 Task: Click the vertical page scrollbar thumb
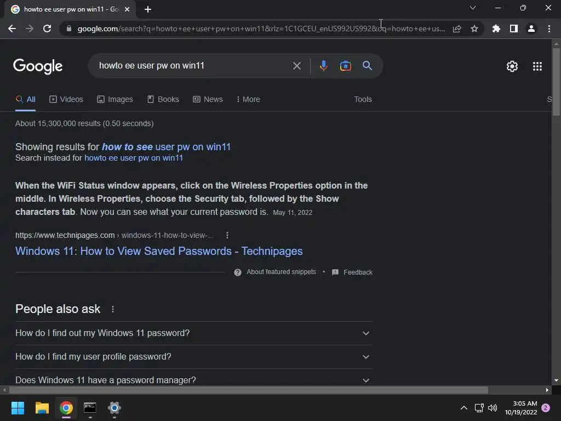point(556,82)
